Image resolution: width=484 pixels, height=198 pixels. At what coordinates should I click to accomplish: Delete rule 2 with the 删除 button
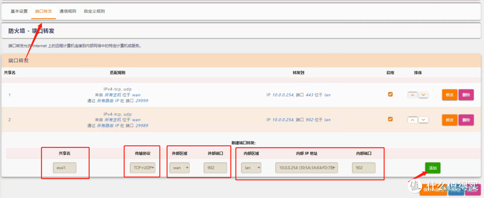tap(466, 120)
